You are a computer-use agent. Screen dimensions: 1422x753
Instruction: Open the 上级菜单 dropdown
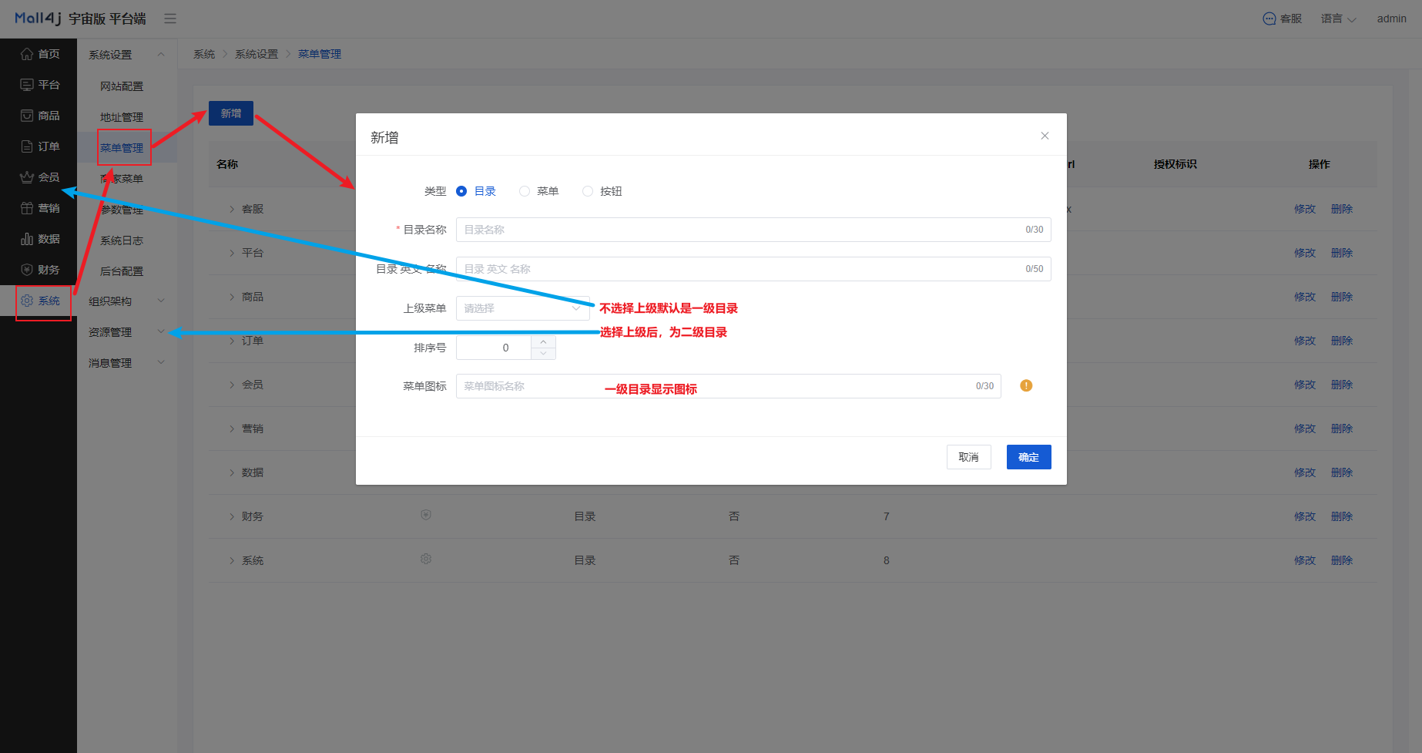click(522, 308)
